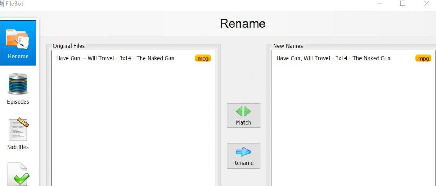Open the checkmark document panel in sidebar

18,174
